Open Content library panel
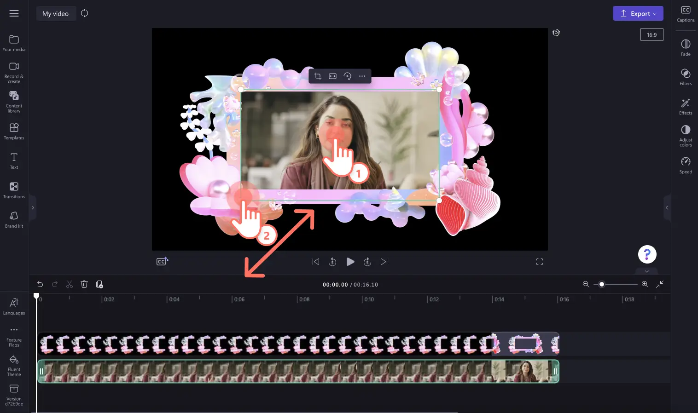Image resolution: width=698 pixels, height=413 pixels. pyautogui.click(x=14, y=102)
